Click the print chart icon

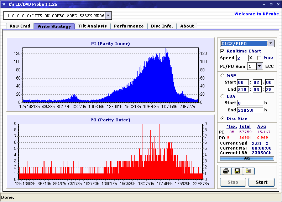[226, 171]
